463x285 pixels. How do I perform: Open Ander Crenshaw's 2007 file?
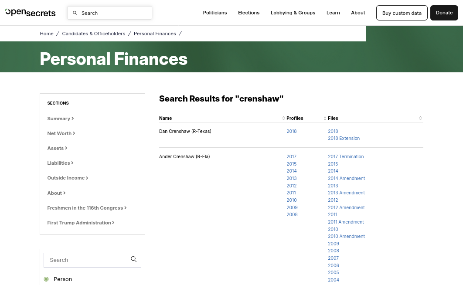334,258
